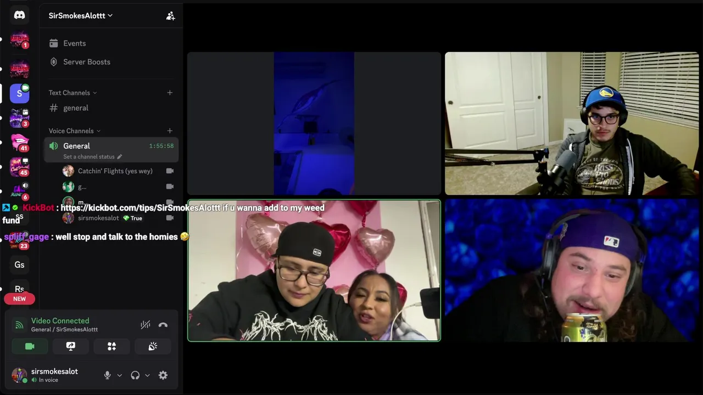Open user settings gear
This screenshot has width=703, height=395.
[x=163, y=375]
